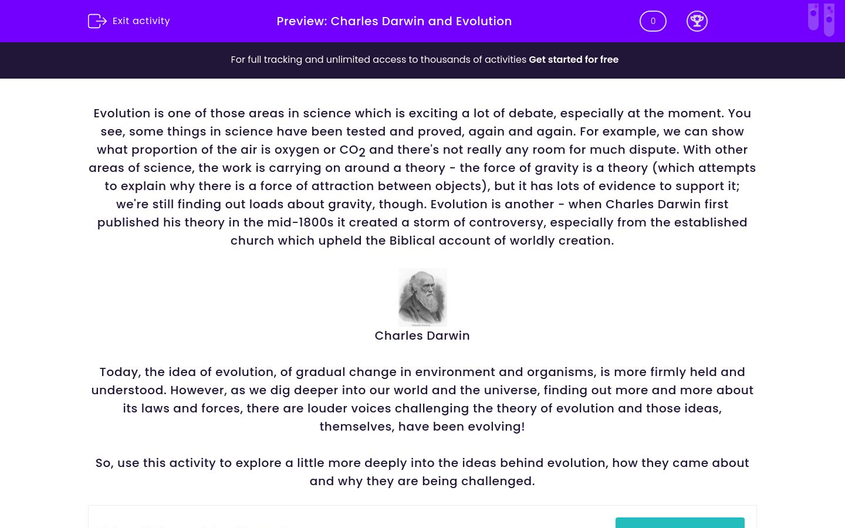845x528 pixels.
Task: Click the introductory paragraph about evolution
Action: click(422, 176)
